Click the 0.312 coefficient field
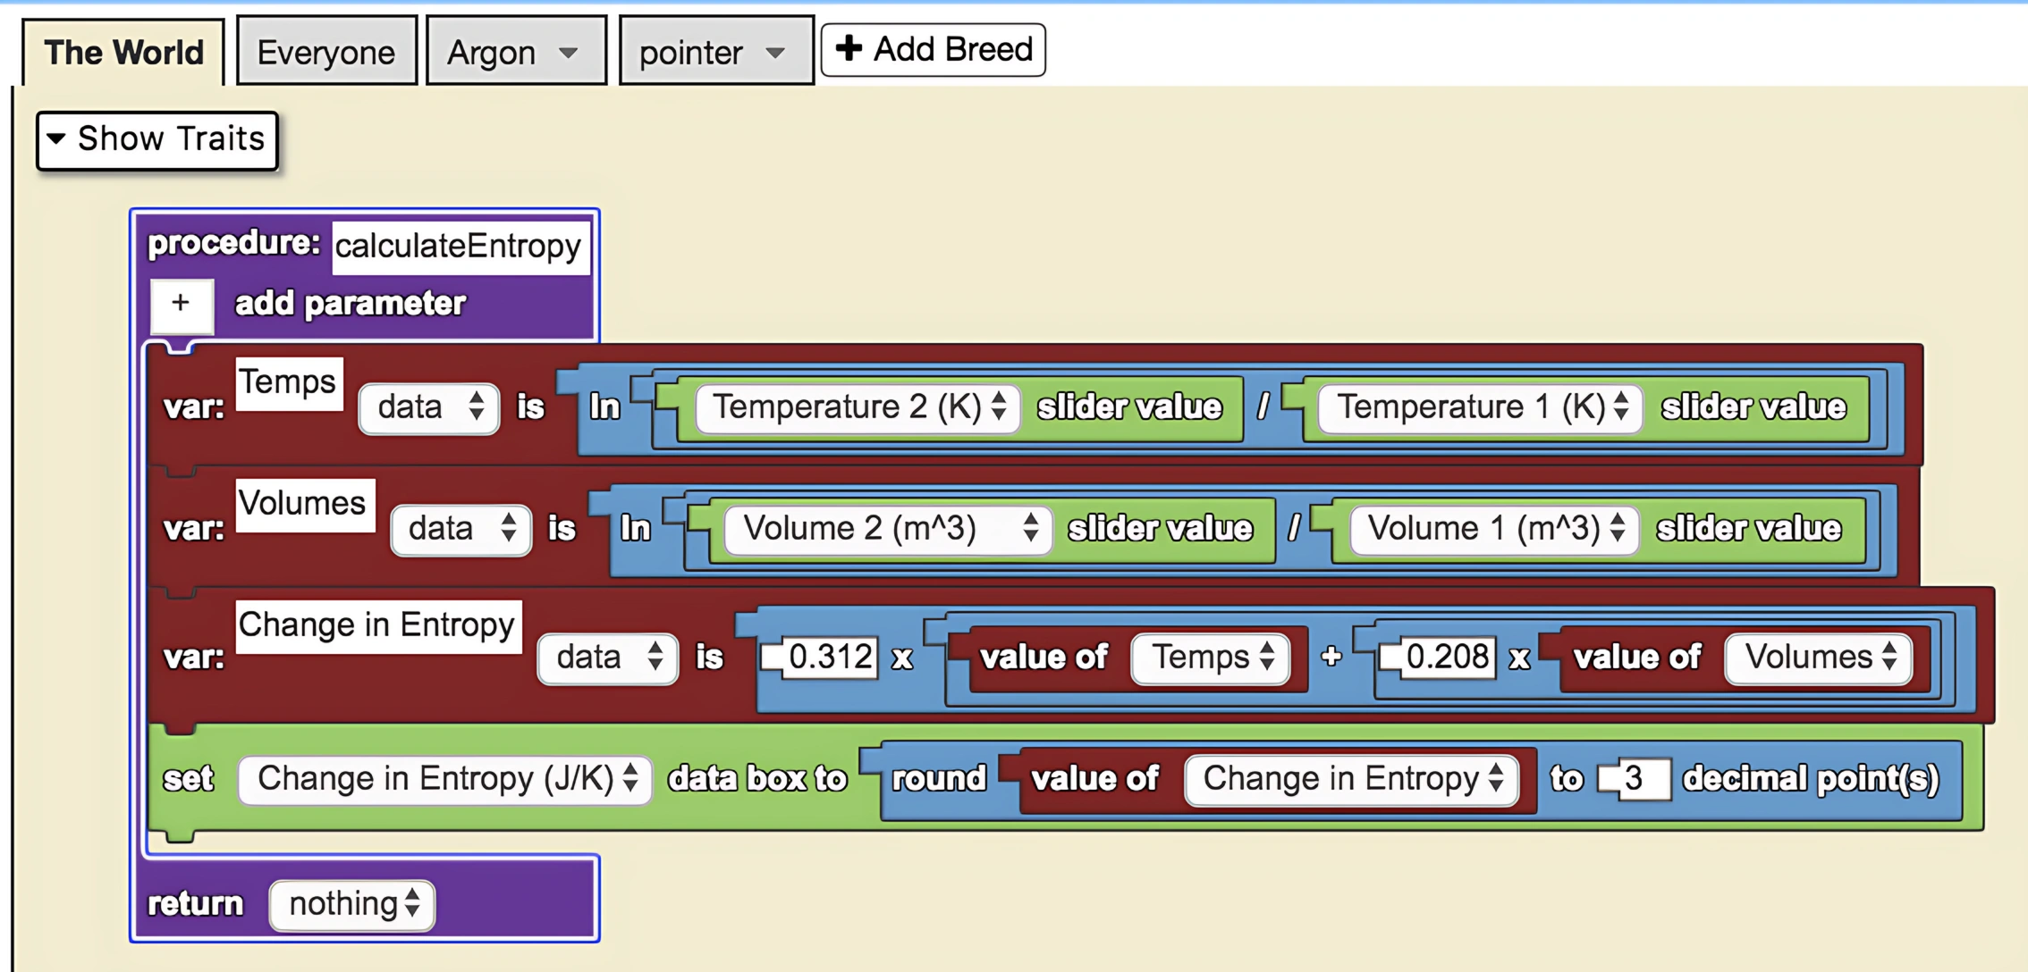2028x972 pixels. click(x=831, y=658)
